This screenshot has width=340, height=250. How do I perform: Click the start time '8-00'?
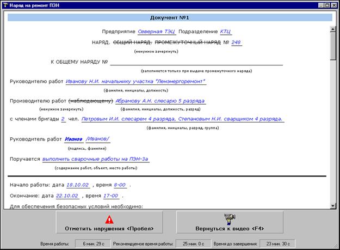[120, 185]
